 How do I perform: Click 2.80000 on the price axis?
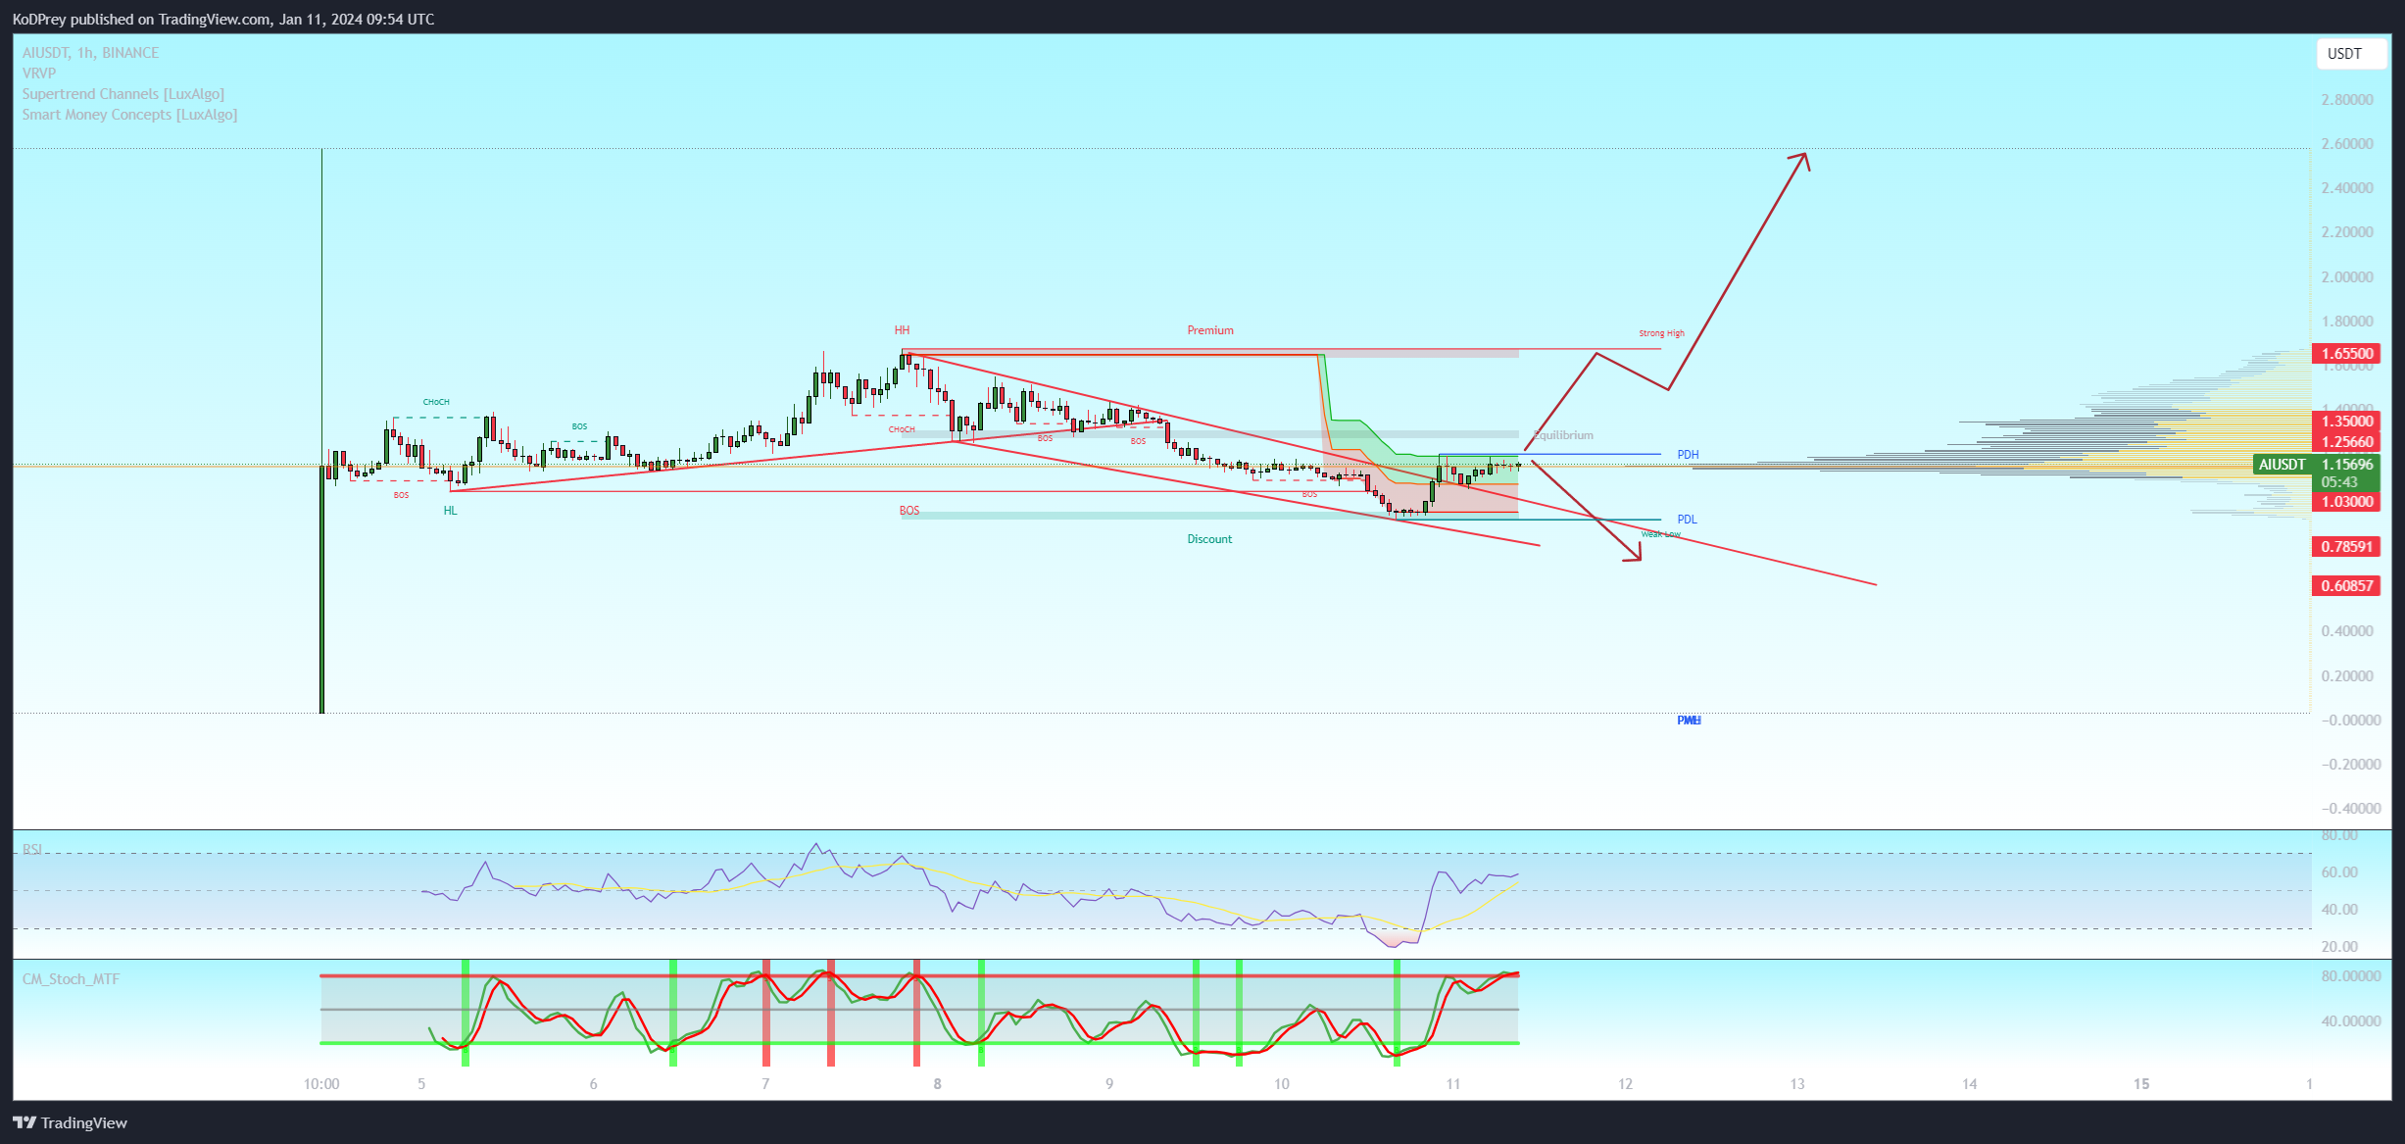point(2347,100)
